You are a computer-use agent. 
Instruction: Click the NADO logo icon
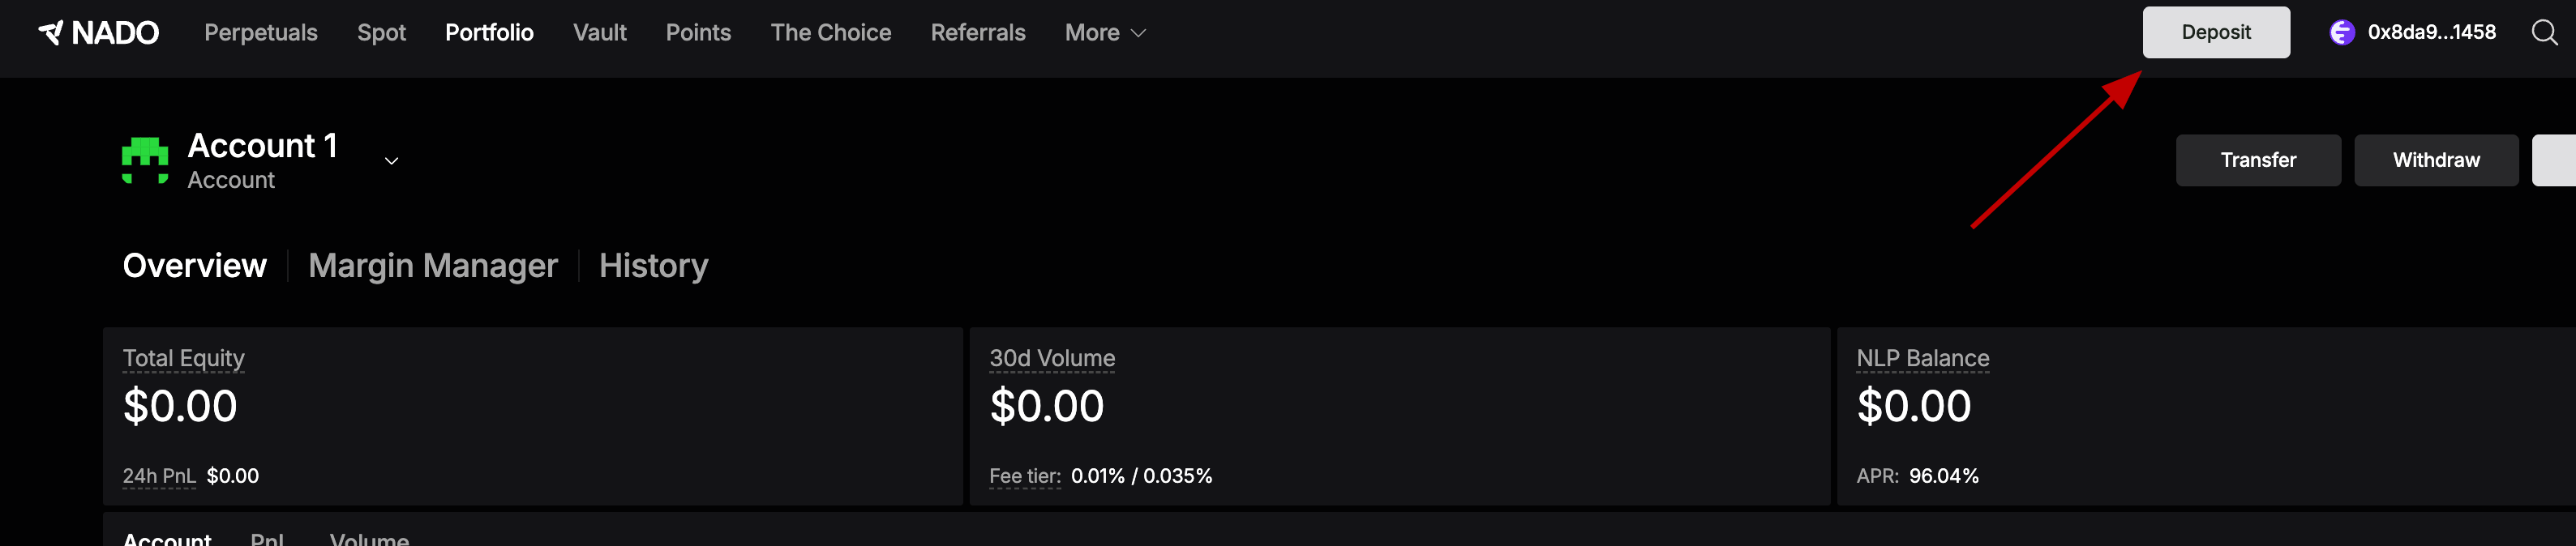tap(51, 33)
